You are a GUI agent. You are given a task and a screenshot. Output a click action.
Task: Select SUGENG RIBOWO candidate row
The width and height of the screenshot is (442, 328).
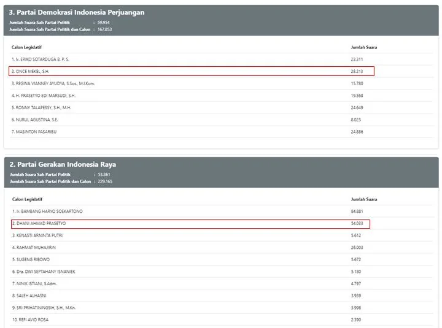point(222,259)
